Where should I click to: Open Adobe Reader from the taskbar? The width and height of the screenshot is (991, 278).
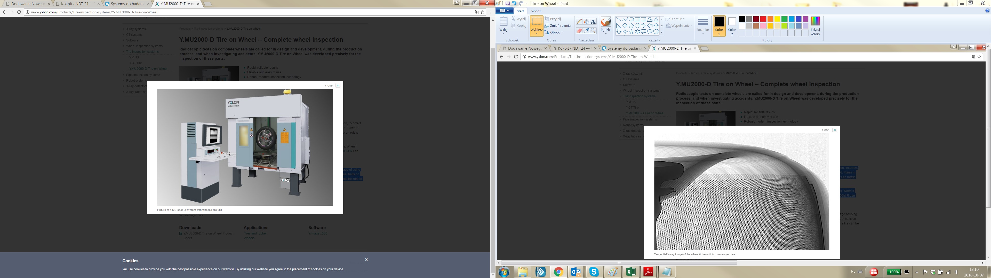click(649, 272)
